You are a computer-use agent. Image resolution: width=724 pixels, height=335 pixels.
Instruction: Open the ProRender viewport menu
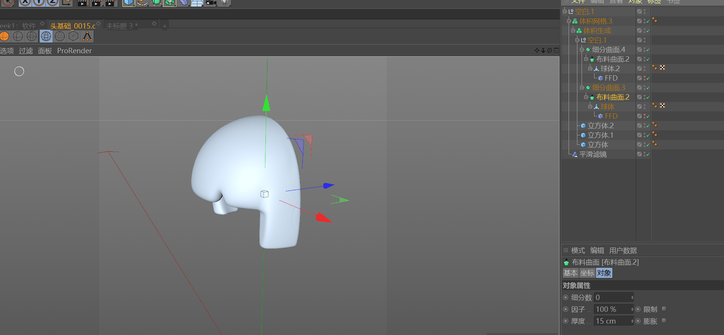(x=74, y=51)
